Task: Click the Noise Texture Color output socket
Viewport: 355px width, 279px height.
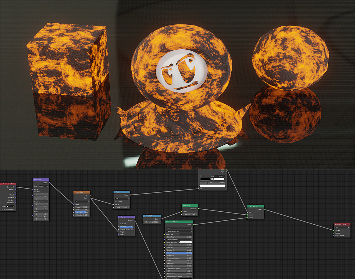Action: point(90,198)
